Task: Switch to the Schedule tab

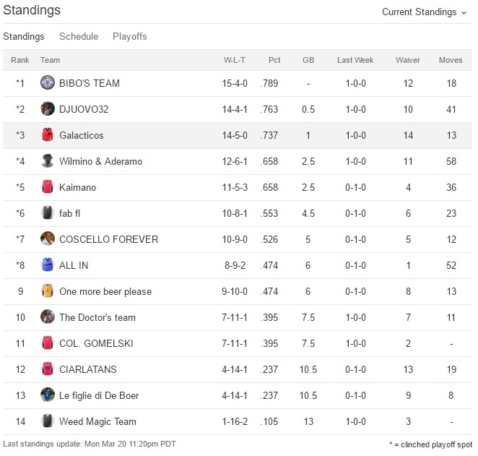Action: click(x=79, y=36)
